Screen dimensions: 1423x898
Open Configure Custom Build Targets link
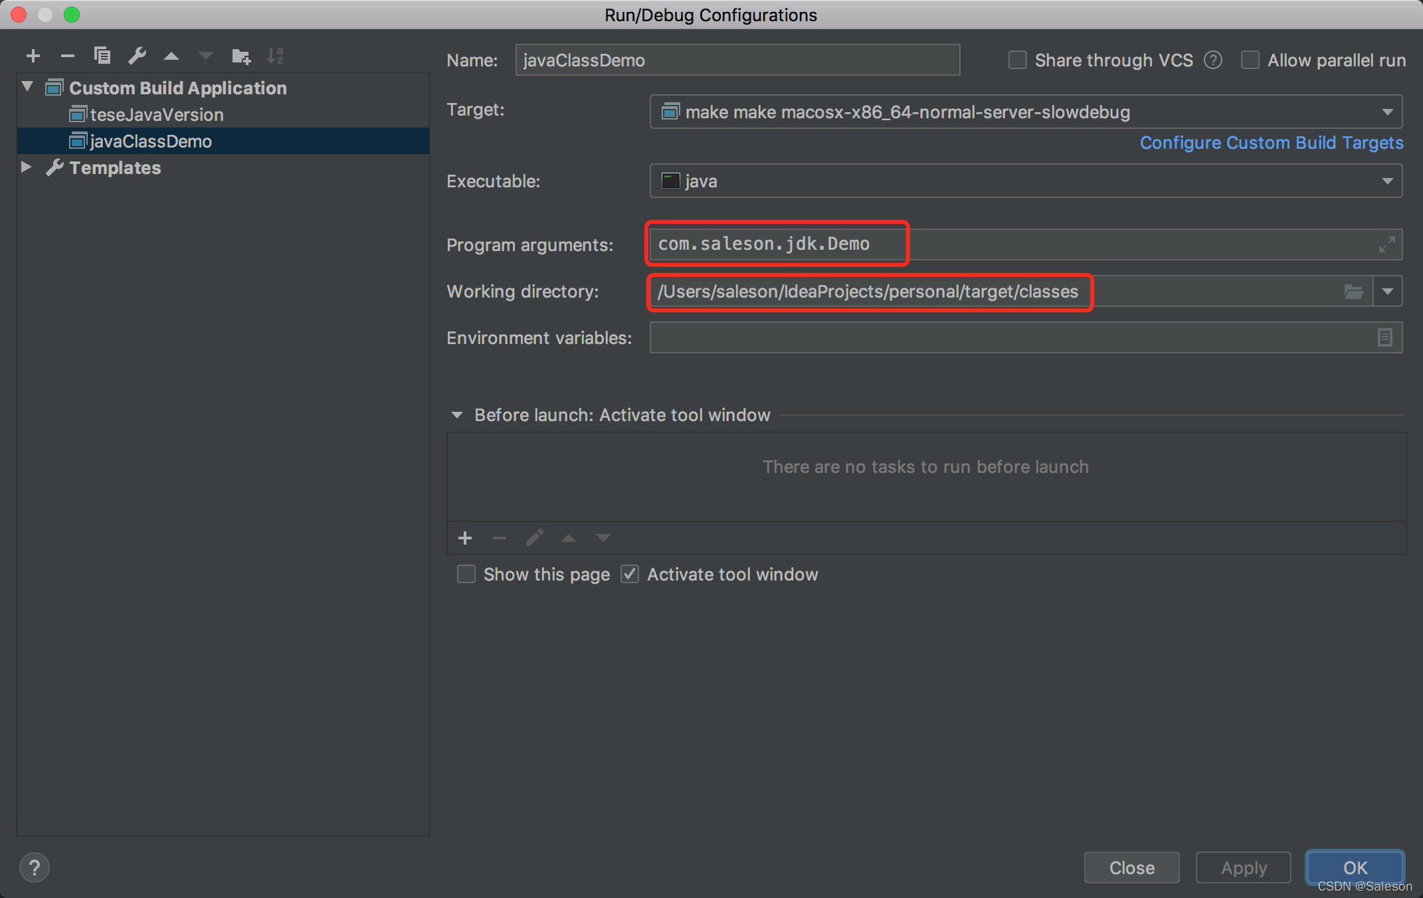click(x=1271, y=143)
